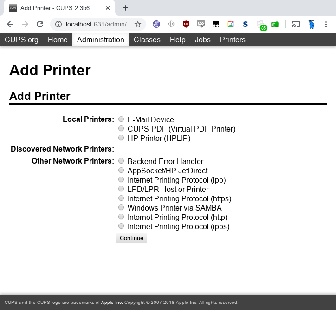Close the Add Printer tab

point(108,8)
